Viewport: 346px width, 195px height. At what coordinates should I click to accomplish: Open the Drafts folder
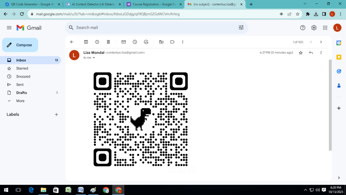pyautogui.click(x=21, y=92)
